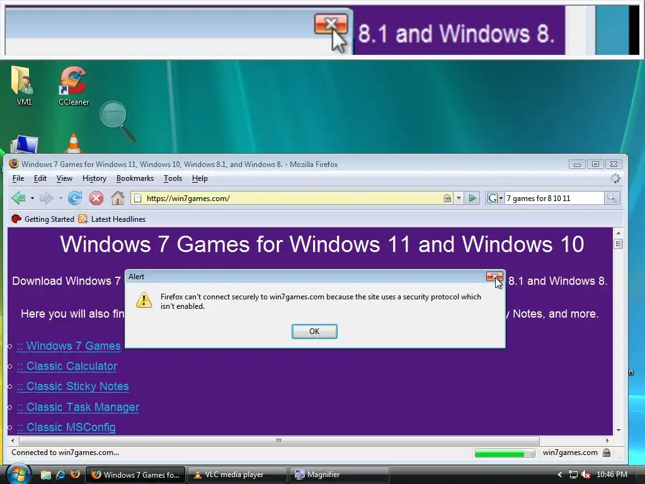Close the Alert dialog with red X

pos(494,277)
